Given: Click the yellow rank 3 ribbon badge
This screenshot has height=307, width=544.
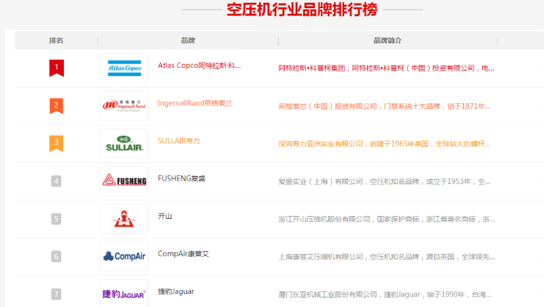Looking at the screenshot, I should (56, 143).
